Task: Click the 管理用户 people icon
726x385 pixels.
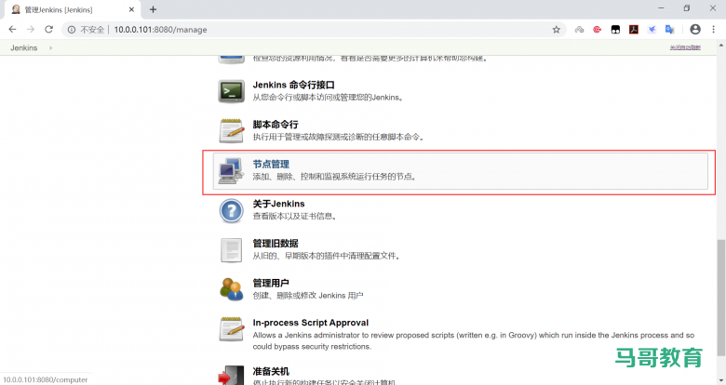Action: [231, 289]
